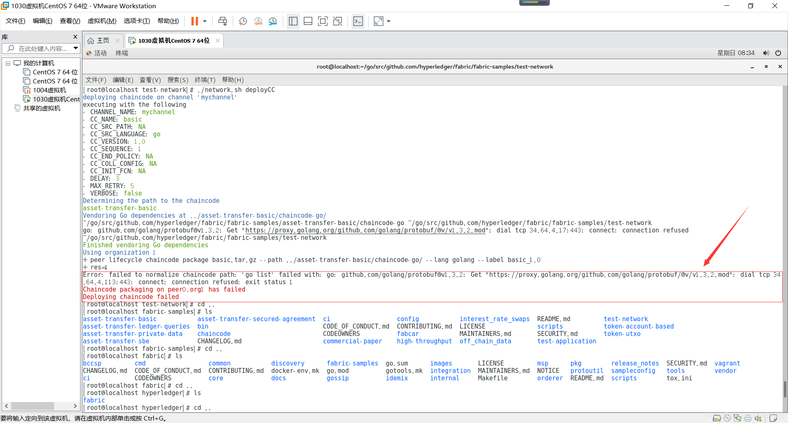
Task: Select the 1004虚拟机 entry
Action: tap(49, 90)
